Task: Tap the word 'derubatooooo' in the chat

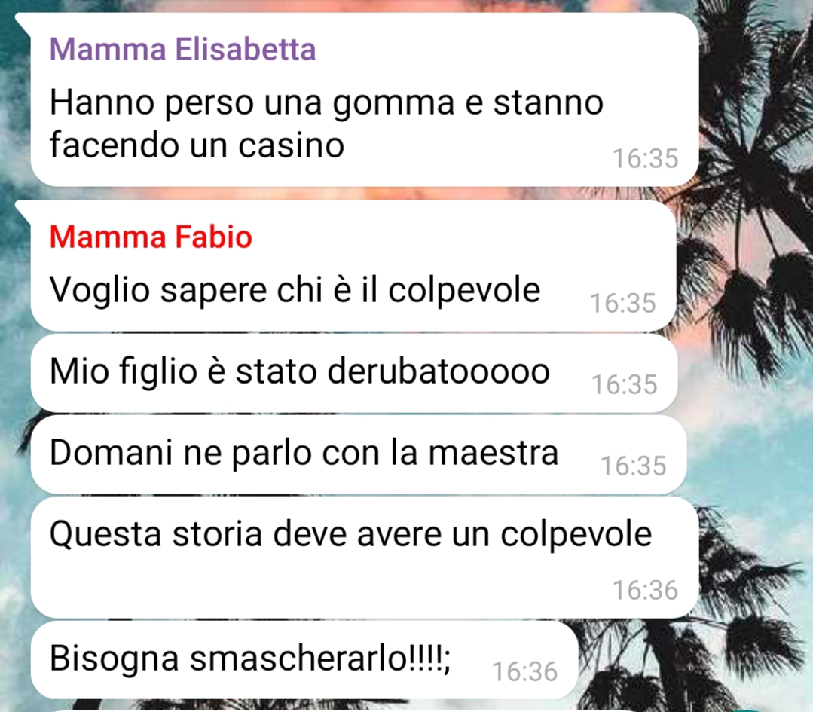Action: 439,371
